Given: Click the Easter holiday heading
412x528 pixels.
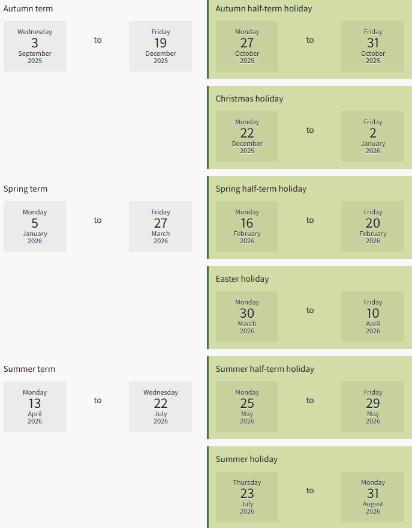Looking at the screenshot, I should pyautogui.click(x=242, y=279).
